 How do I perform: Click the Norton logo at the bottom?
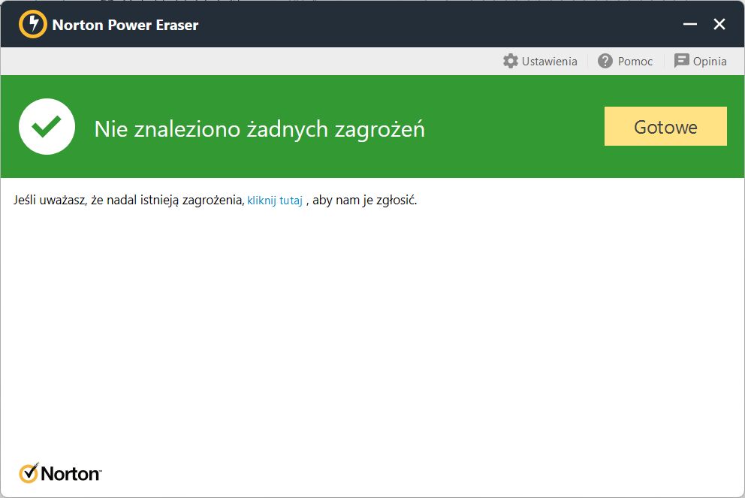[60, 472]
